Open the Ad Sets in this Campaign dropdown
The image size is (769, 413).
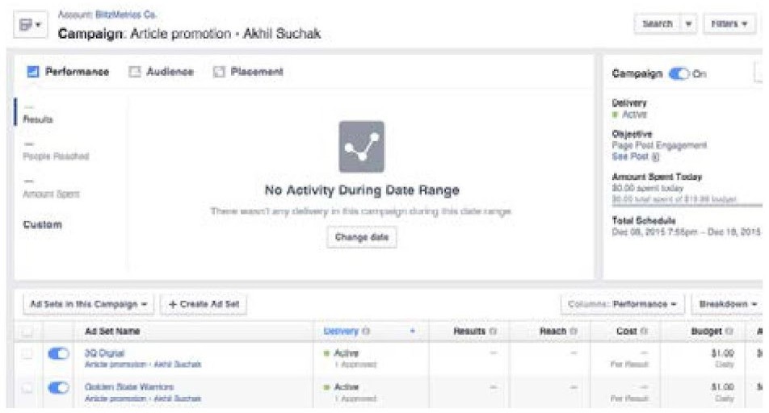[x=88, y=304]
